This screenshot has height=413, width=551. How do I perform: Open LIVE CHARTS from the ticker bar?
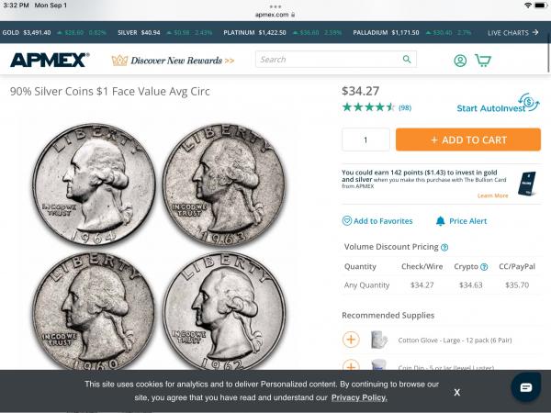[x=513, y=33]
